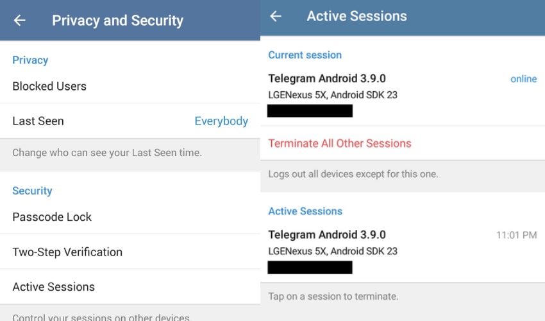Click the Privacy section header
The image size is (545, 321).
pos(30,60)
